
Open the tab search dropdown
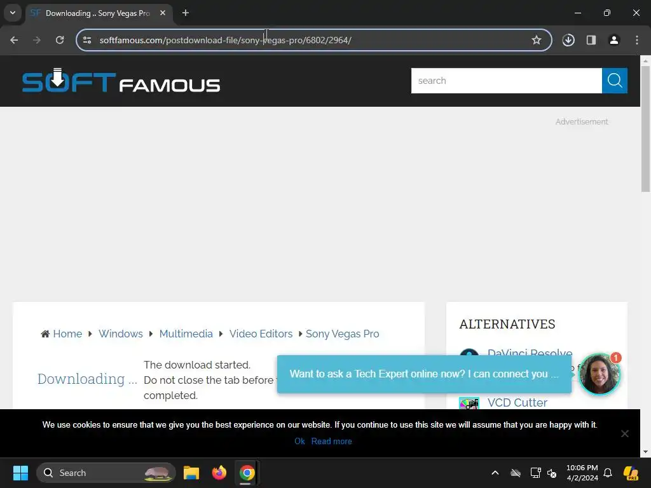click(13, 13)
